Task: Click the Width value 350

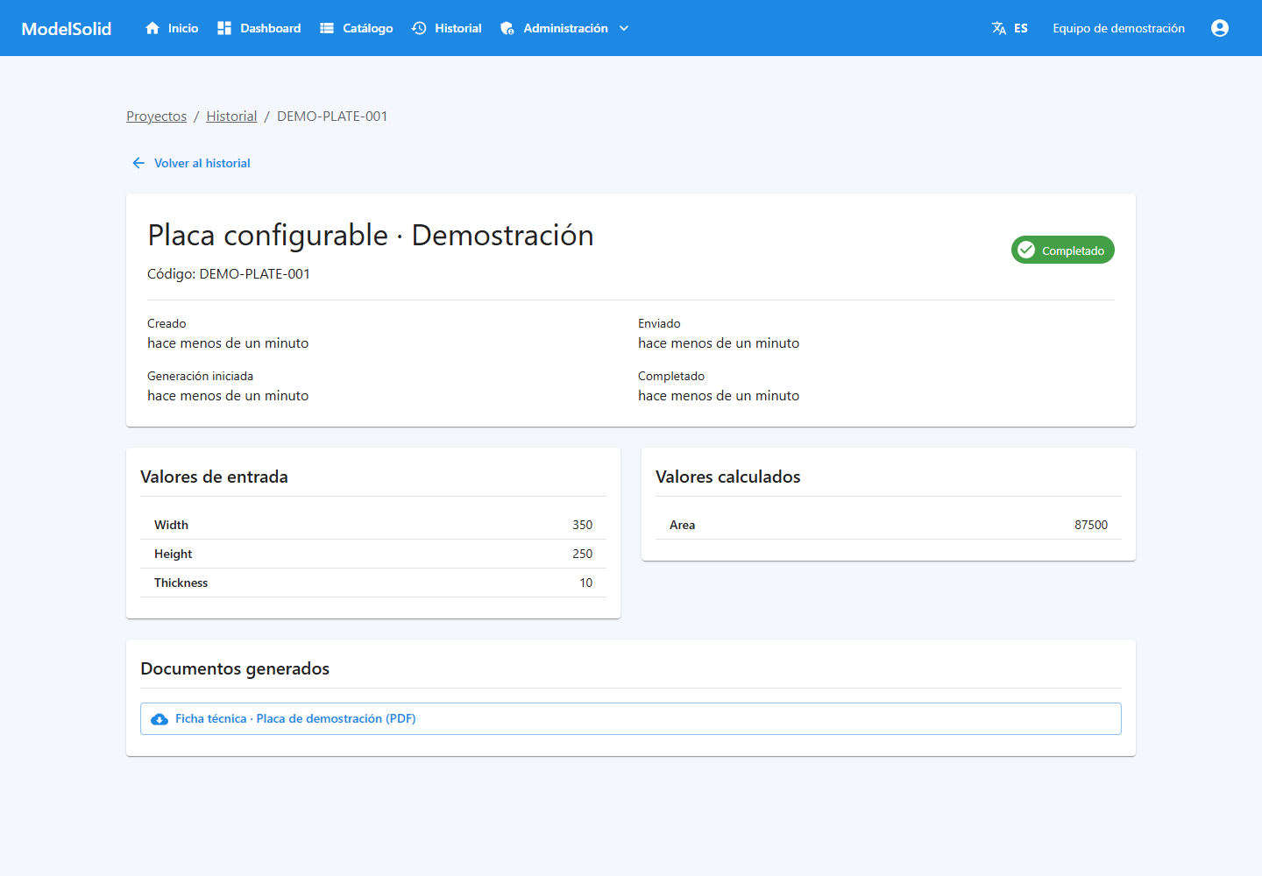Action: [583, 525]
